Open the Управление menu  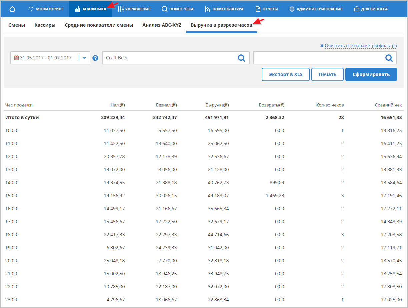134,9
